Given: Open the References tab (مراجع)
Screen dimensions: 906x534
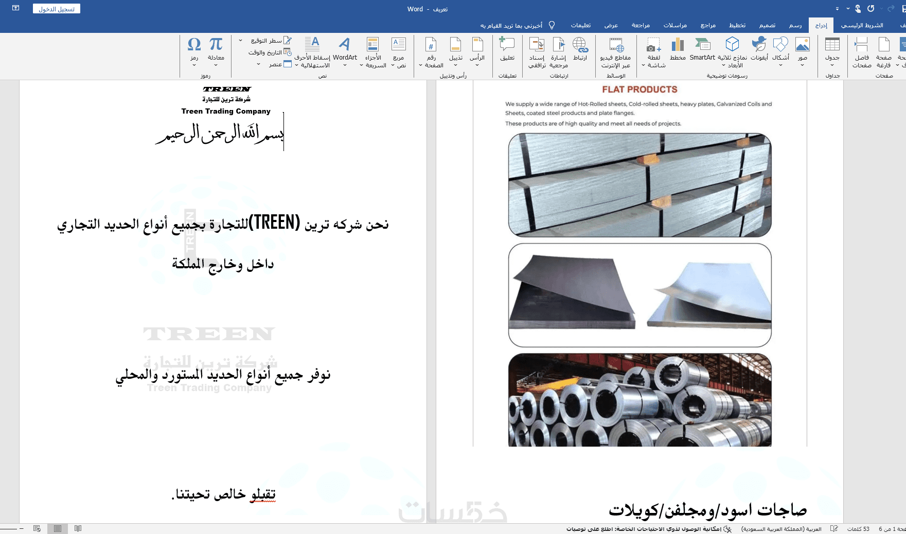Looking at the screenshot, I should (x=708, y=25).
